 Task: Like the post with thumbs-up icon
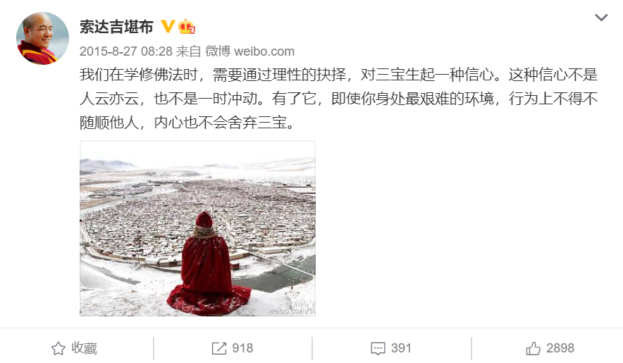click(x=533, y=348)
